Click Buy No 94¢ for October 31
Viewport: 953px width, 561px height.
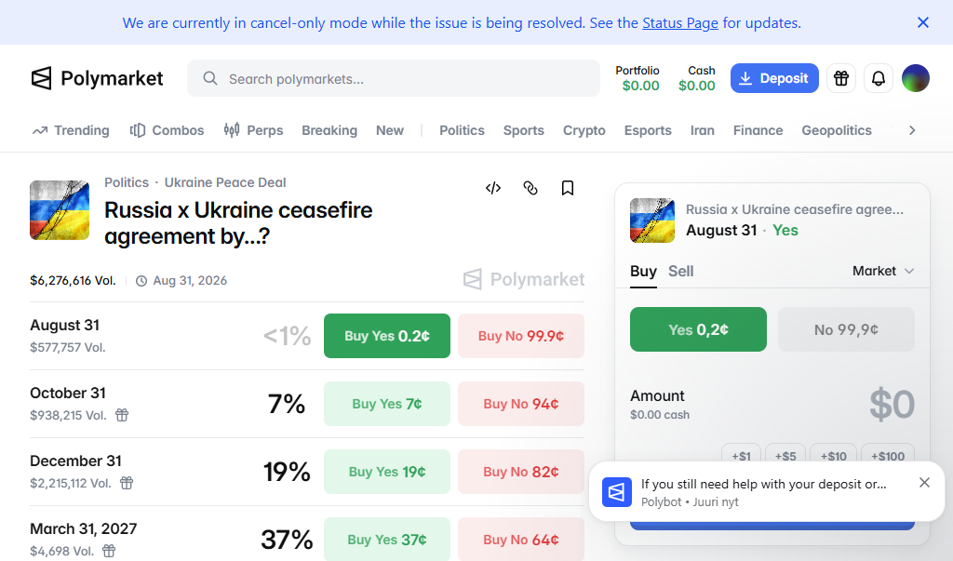tap(521, 404)
